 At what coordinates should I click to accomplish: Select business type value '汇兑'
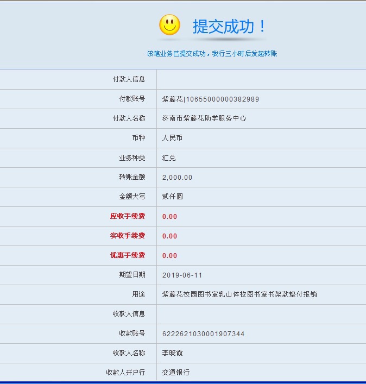[x=169, y=158]
